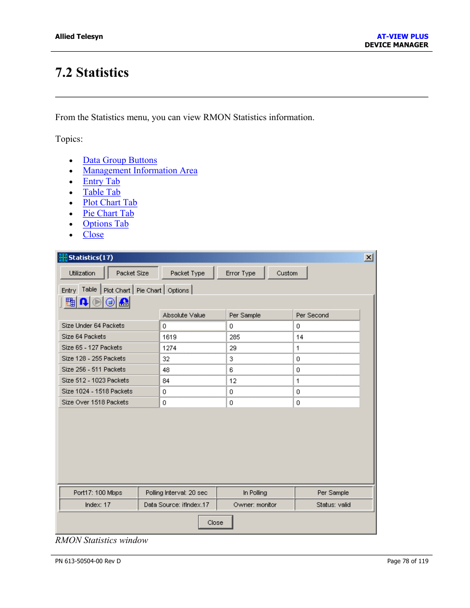Click the per sample cell 29

pyautogui.click(x=260, y=348)
